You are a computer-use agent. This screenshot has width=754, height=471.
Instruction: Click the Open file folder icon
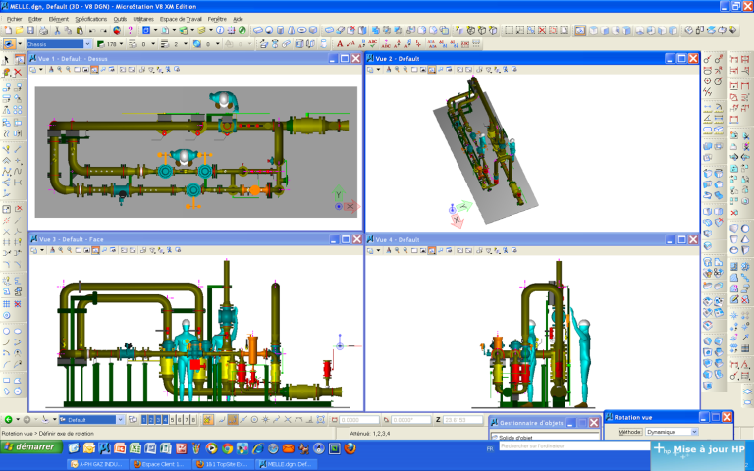(20, 30)
